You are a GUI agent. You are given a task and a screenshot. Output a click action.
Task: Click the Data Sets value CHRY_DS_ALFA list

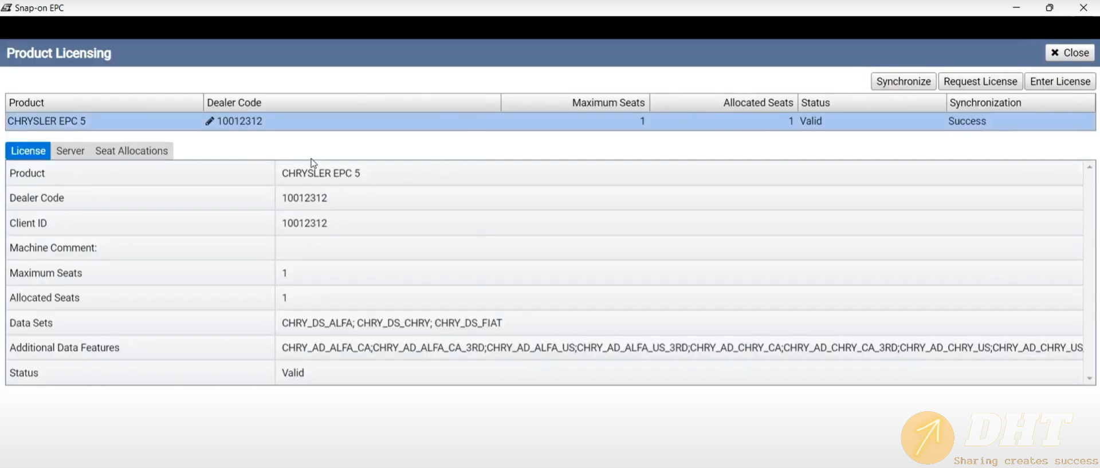(392, 323)
